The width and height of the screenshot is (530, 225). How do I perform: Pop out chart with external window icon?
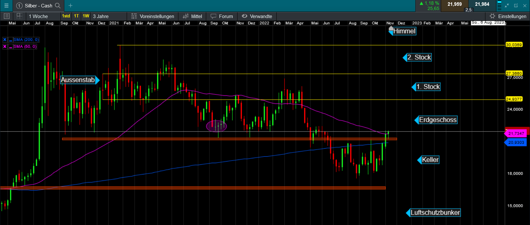click(x=516, y=5)
